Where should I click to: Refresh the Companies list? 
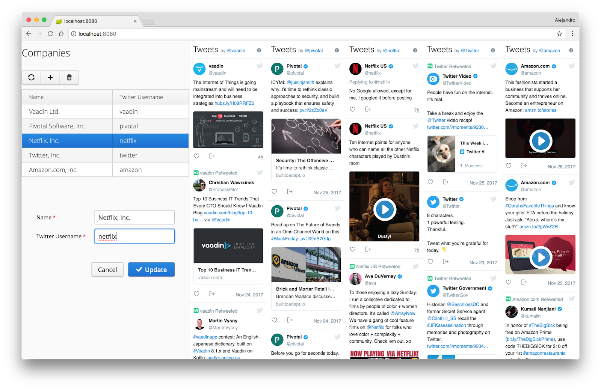click(31, 77)
